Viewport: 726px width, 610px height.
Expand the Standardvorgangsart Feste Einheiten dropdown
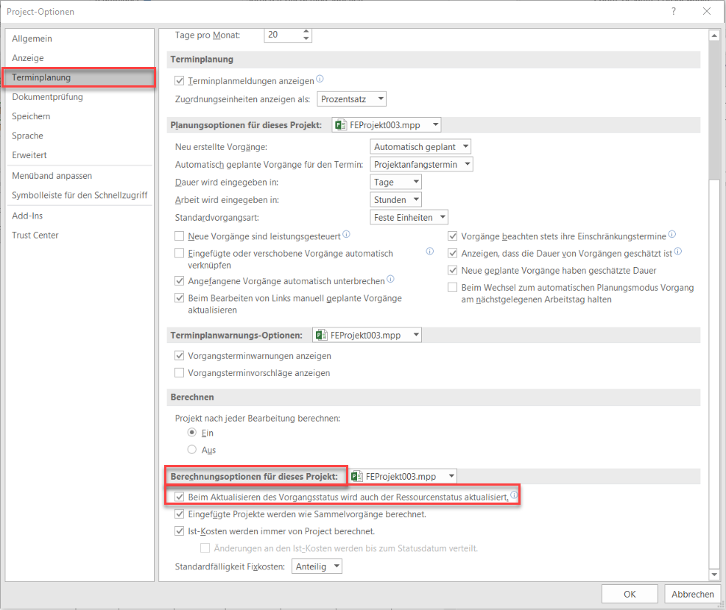pos(410,217)
